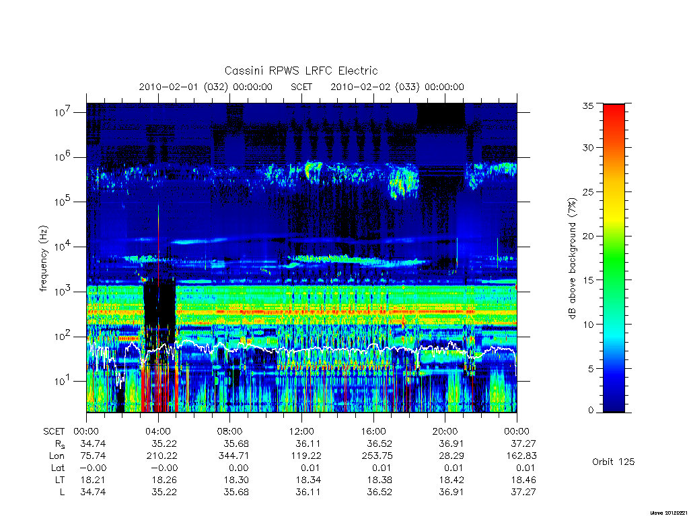Click the "SCET" label between the header dates

(x=301, y=87)
